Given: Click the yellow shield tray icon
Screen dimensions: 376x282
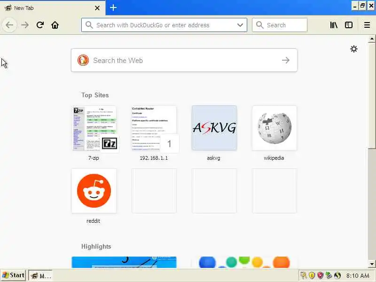Looking at the screenshot, I should (312, 275).
